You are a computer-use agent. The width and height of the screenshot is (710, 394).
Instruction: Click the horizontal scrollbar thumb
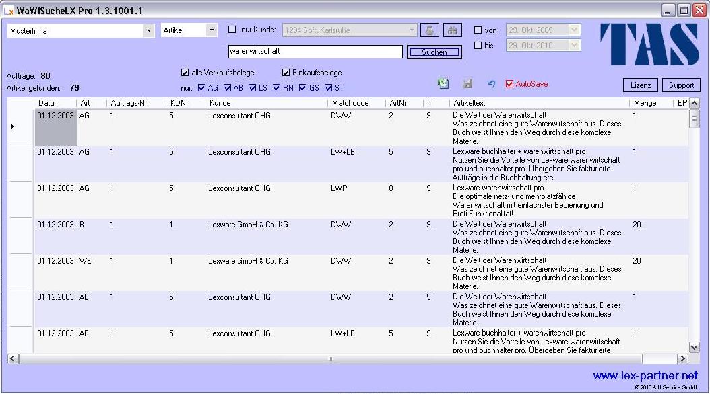pos(331,359)
